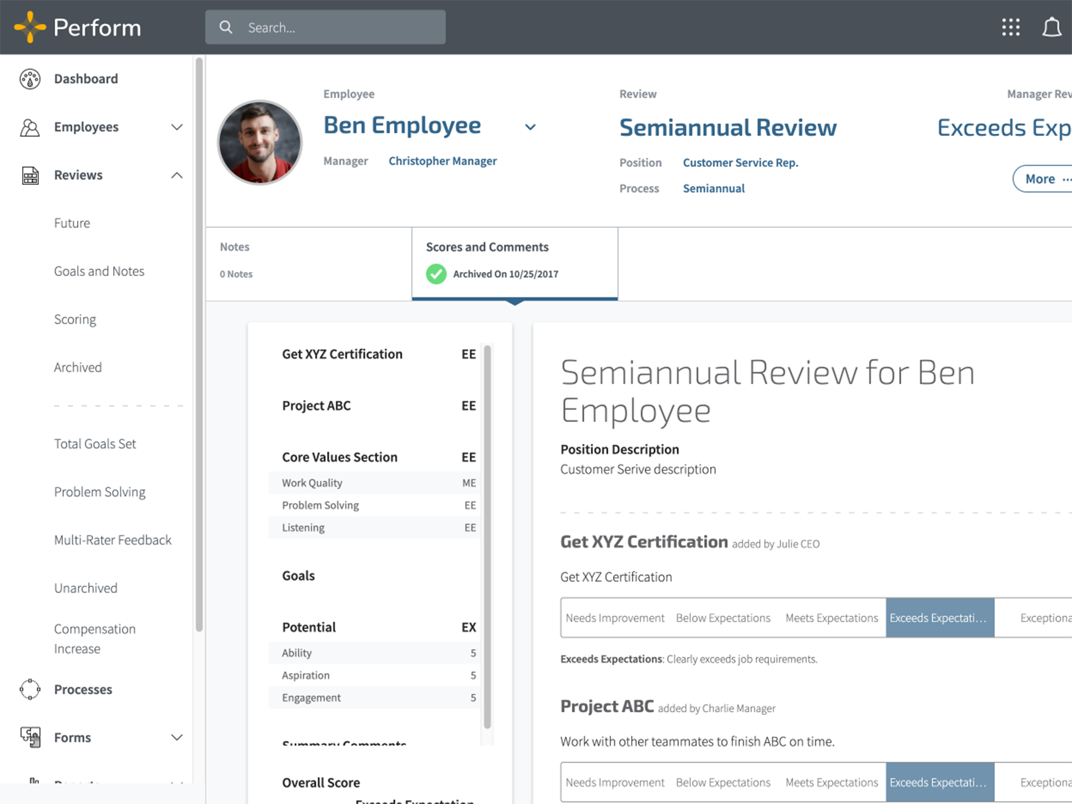This screenshot has width=1072, height=804.
Task: Open Processes using its sidebar icon
Action: [29, 689]
